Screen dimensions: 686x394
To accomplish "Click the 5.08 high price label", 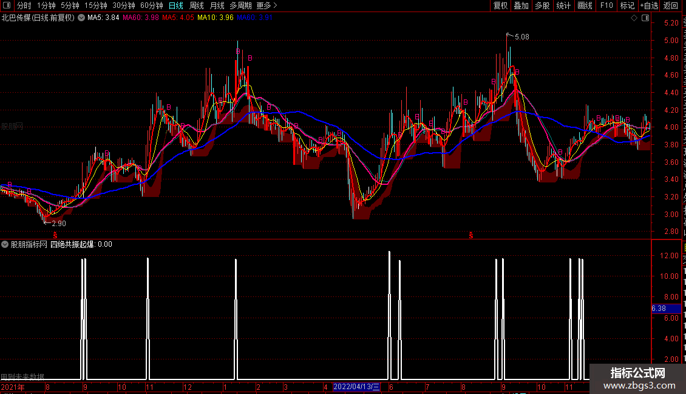I will 521,37.
